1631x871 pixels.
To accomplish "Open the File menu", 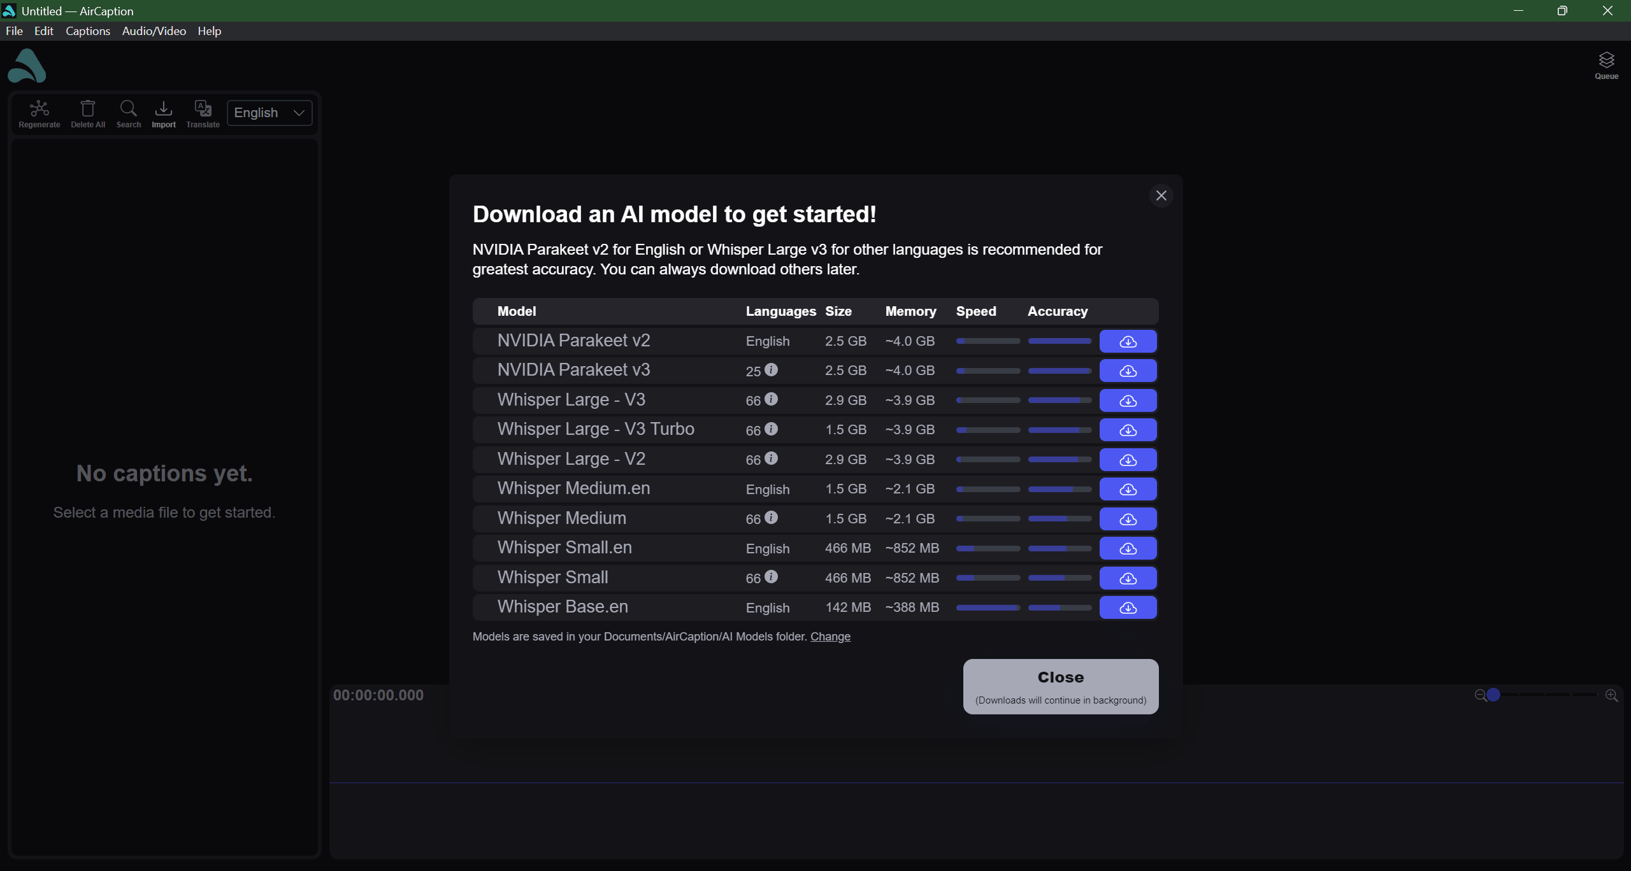I will coord(14,31).
